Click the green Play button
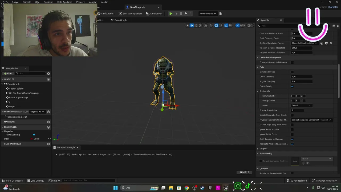Viewport: 341px width, 192px height. (171, 14)
